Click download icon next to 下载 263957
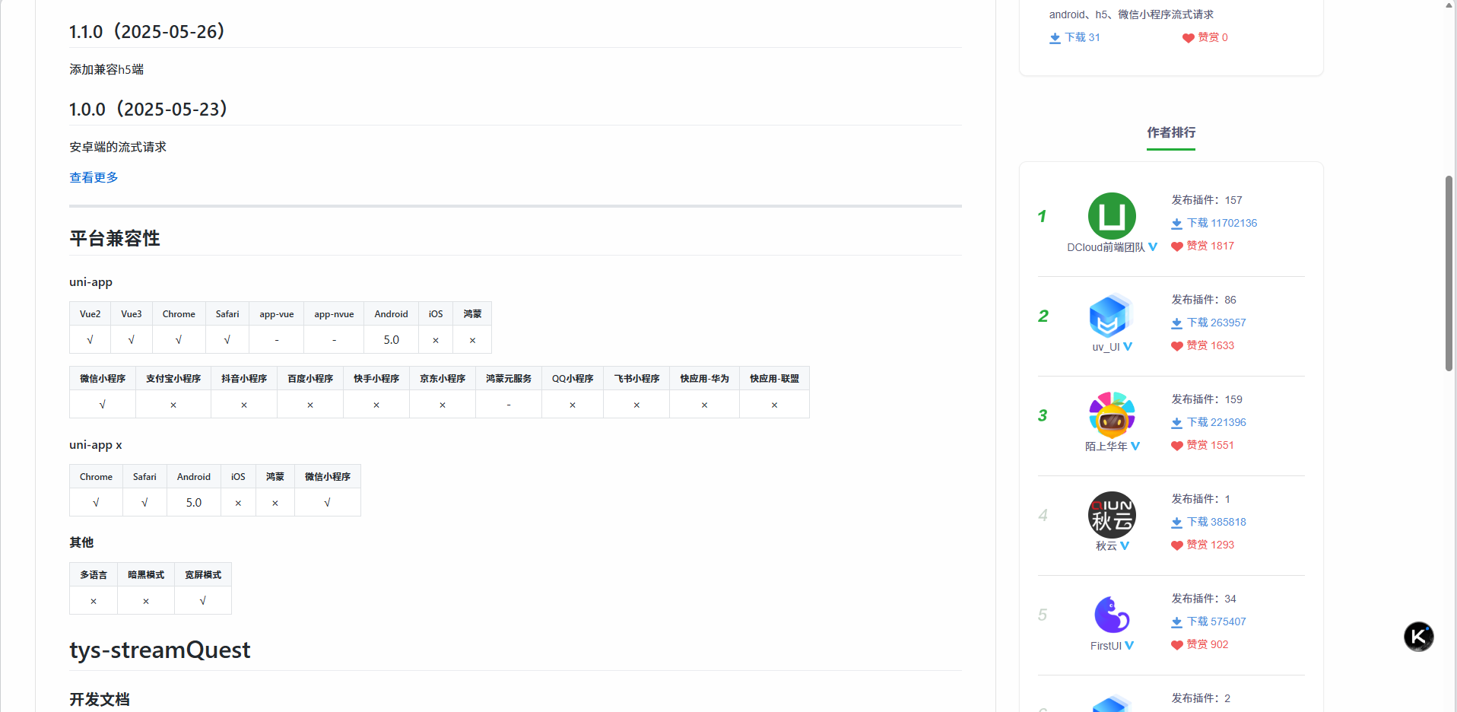 click(x=1176, y=323)
